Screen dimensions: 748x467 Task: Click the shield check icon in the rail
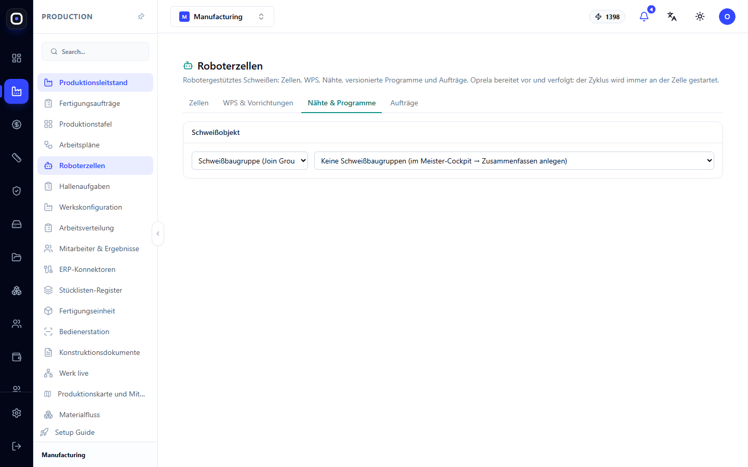point(17,191)
